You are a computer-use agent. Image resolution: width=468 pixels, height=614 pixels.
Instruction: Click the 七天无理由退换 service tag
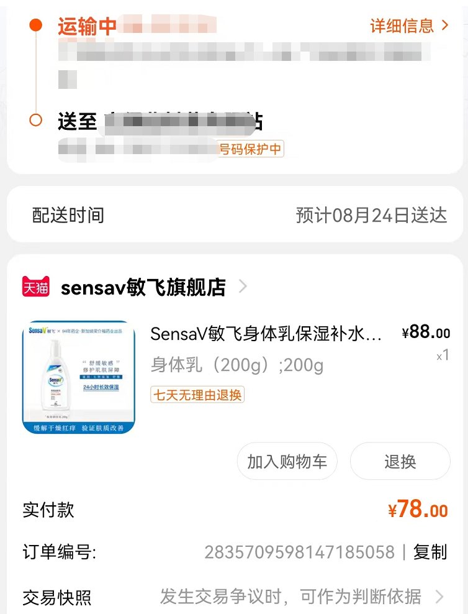click(x=197, y=395)
